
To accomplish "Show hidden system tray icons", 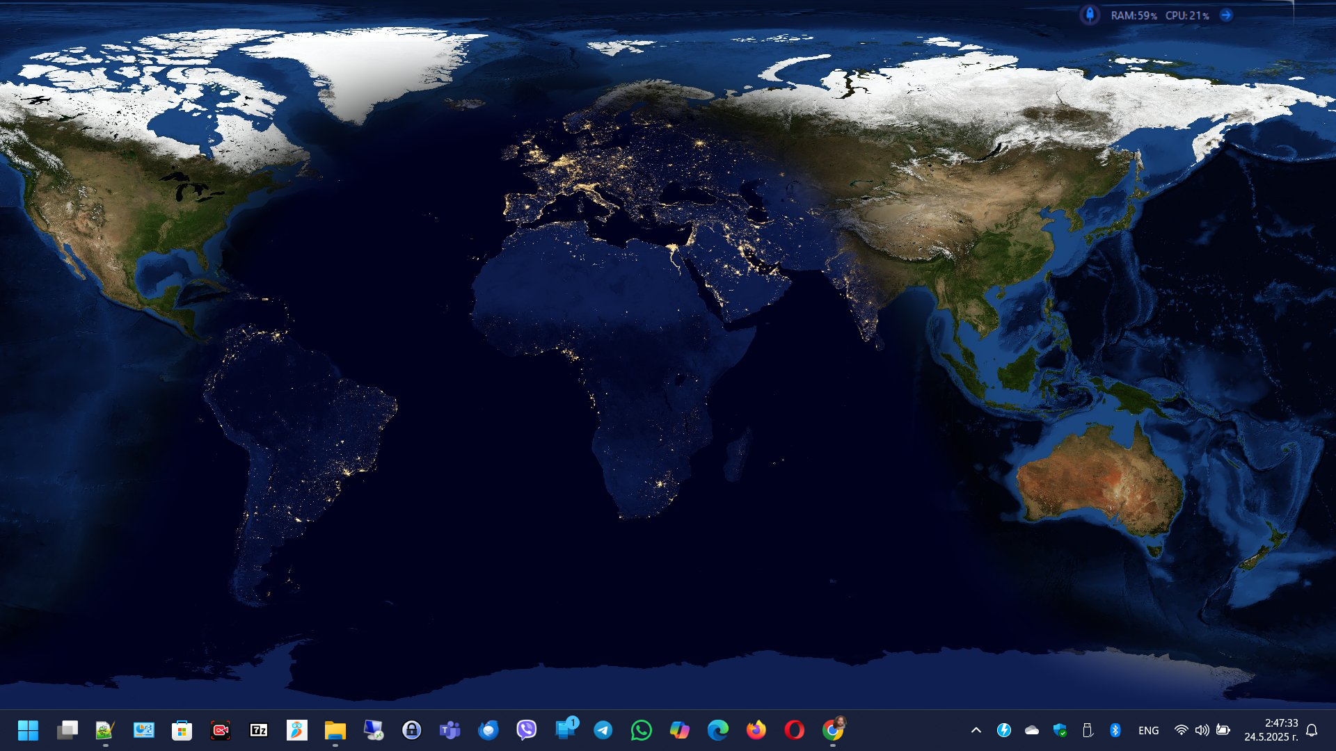I will pyautogui.click(x=976, y=730).
